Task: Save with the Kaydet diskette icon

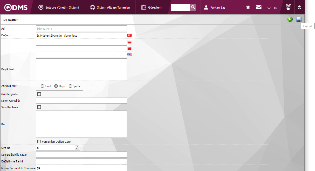Action: (299, 19)
